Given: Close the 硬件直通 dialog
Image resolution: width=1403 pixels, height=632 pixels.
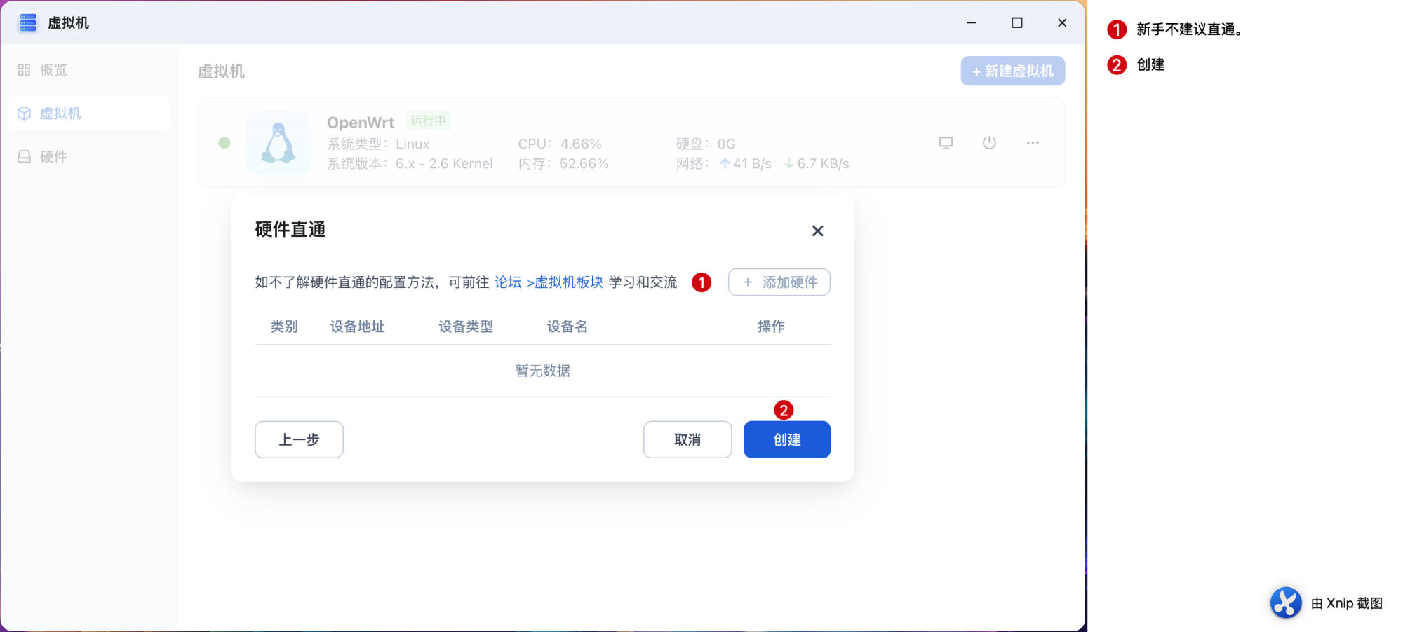Looking at the screenshot, I should click(817, 231).
